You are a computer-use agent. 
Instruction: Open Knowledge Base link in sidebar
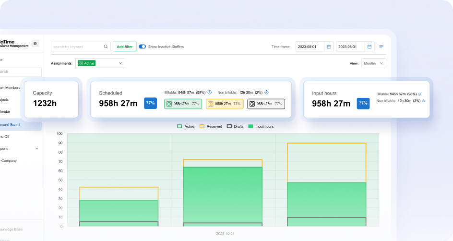(11, 229)
